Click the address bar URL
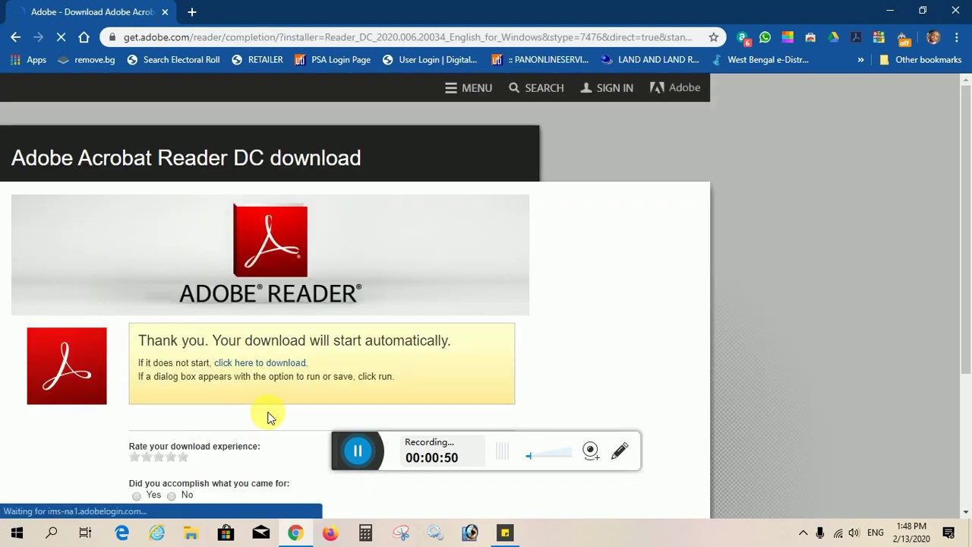The image size is (972, 547). pyautogui.click(x=408, y=37)
